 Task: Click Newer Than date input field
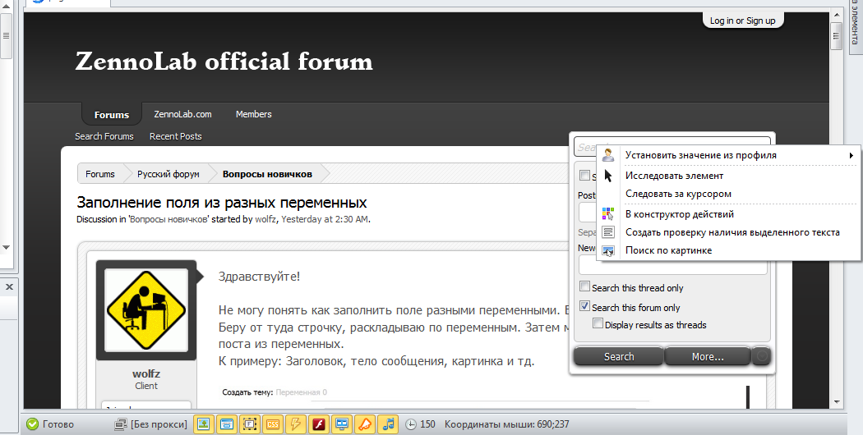672,265
